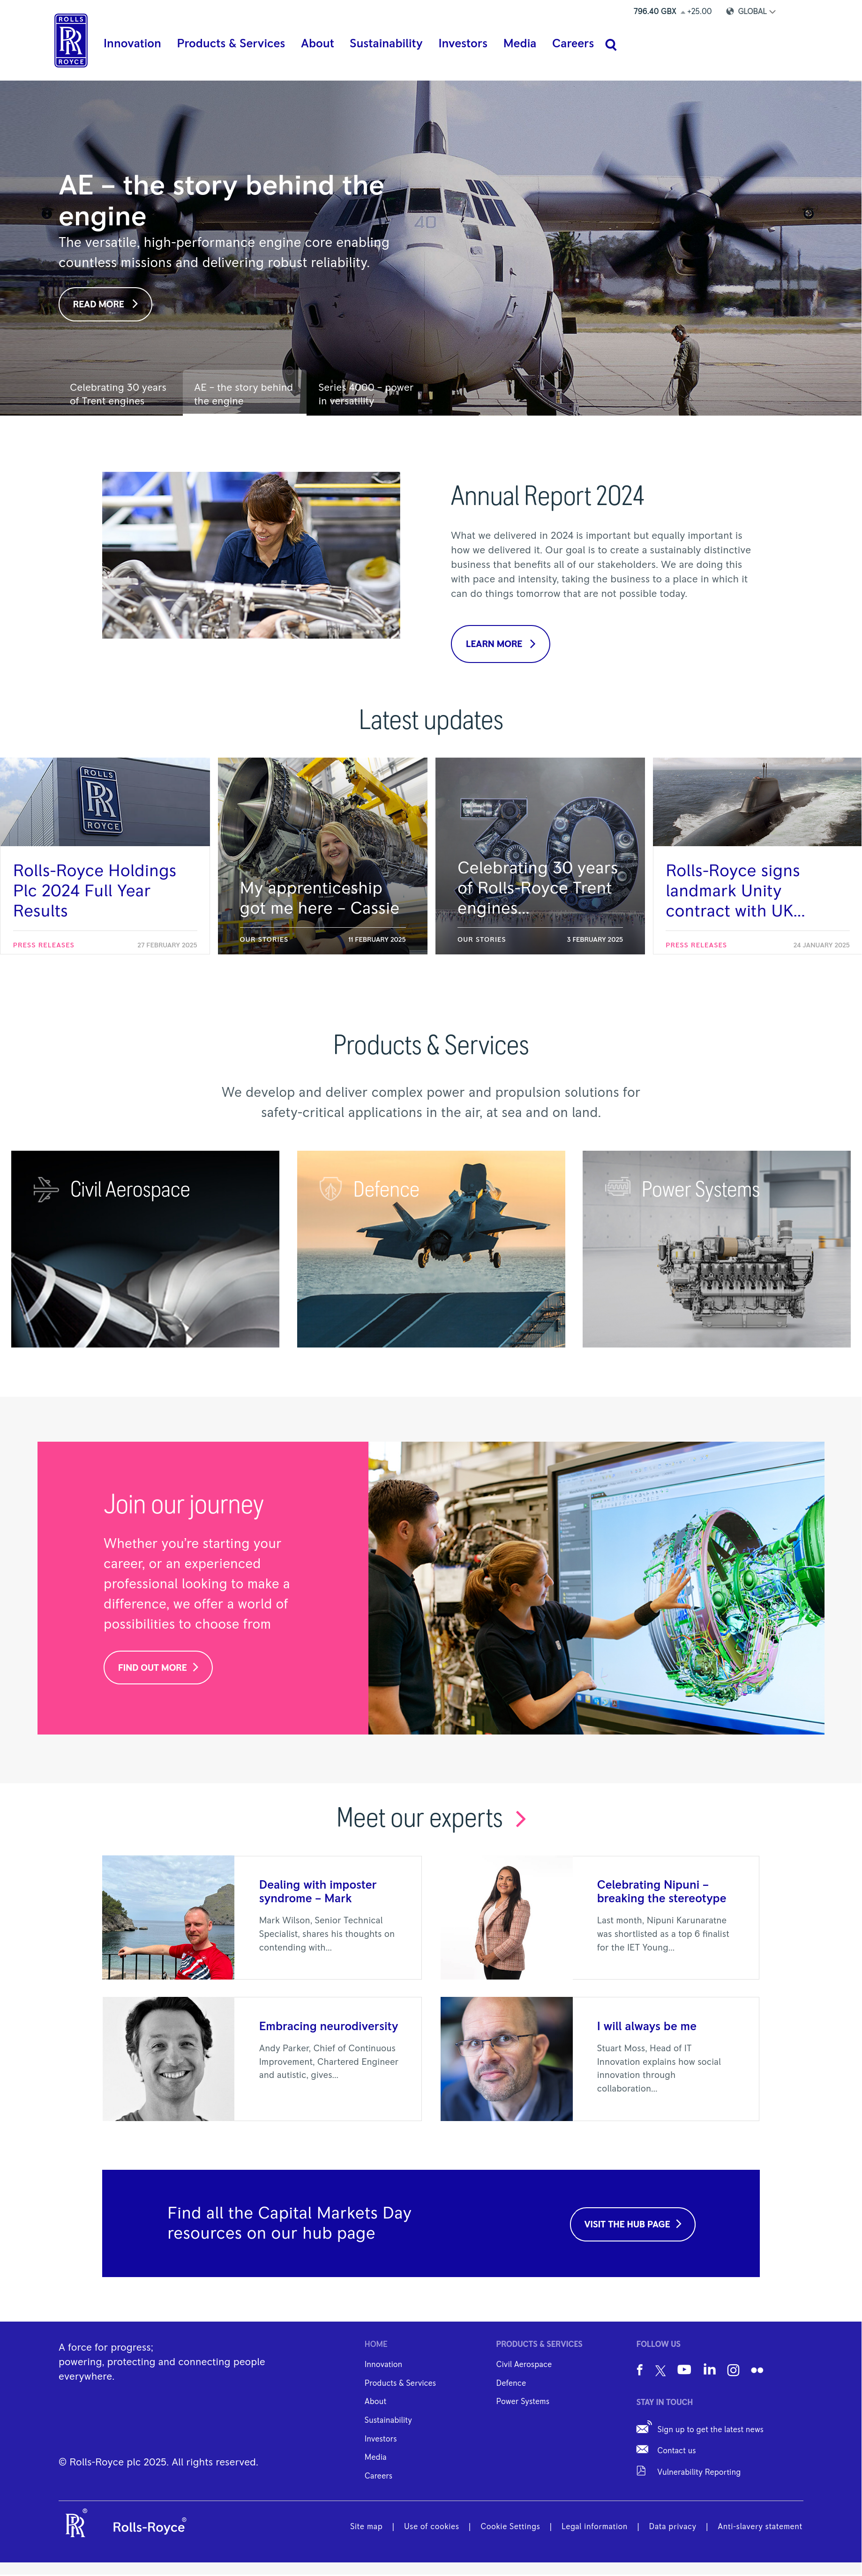Open the Instagram icon in footer
This screenshot has width=862, height=2576.
tap(733, 2370)
